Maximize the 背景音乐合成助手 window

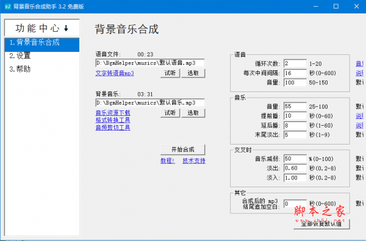pos(336,6)
